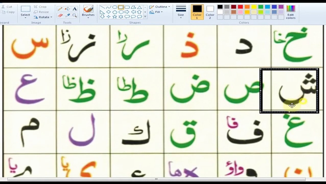
Task: Choose the Pentagon shape
Action: tap(115, 12)
